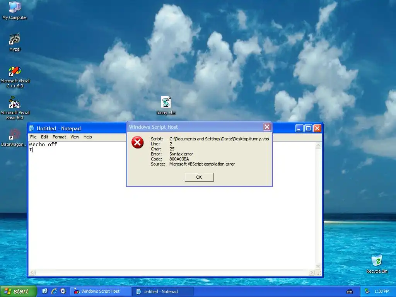Click the red error icon in dialog
The image size is (396, 297).
click(137, 142)
